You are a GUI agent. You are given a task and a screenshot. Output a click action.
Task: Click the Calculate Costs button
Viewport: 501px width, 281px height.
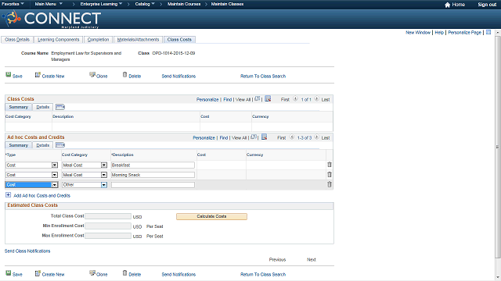click(x=211, y=216)
